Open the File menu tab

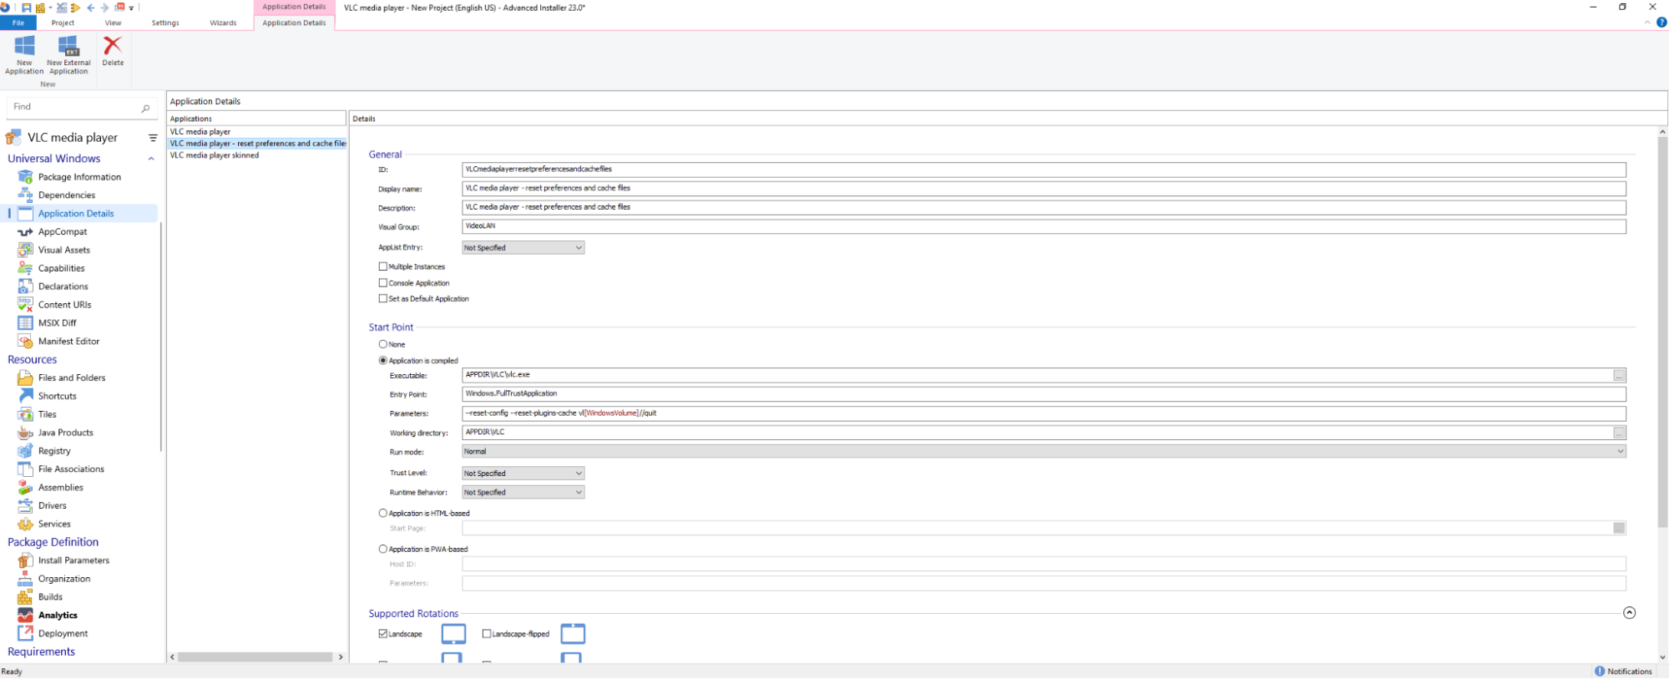(18, 23)
